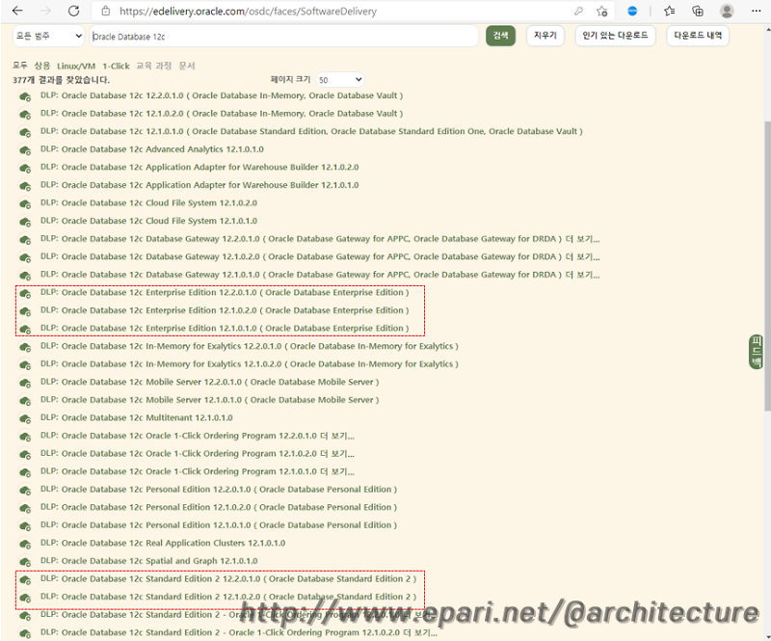Add page to favorites star icon
This screenshot has width=771, height=641.
coord(601,11)
